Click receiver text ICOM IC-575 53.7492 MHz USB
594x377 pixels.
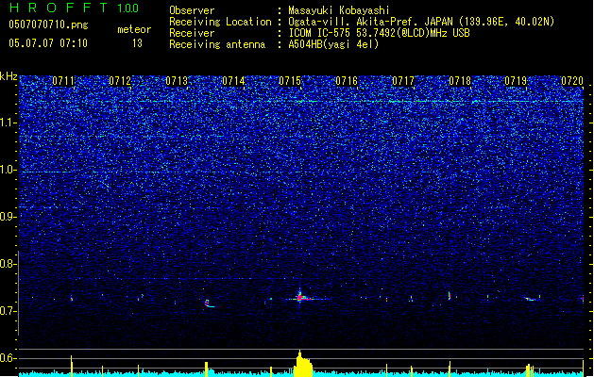point(379,33)
